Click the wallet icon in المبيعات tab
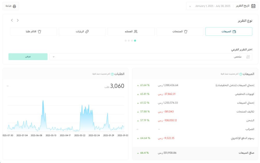This screenshot has height=163, width=260. tap(234, 31)
